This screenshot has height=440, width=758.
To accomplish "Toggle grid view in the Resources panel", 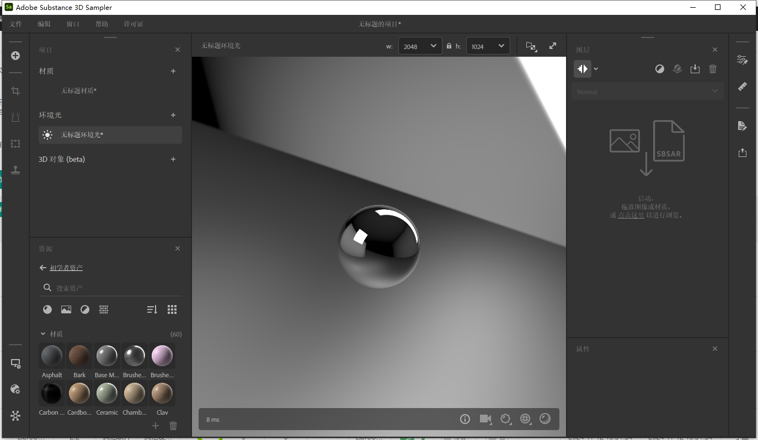I will tap(172, 309).
